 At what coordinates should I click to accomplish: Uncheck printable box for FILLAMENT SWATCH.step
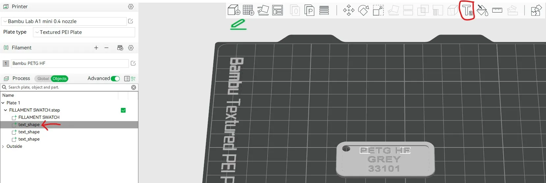[123, 110]
